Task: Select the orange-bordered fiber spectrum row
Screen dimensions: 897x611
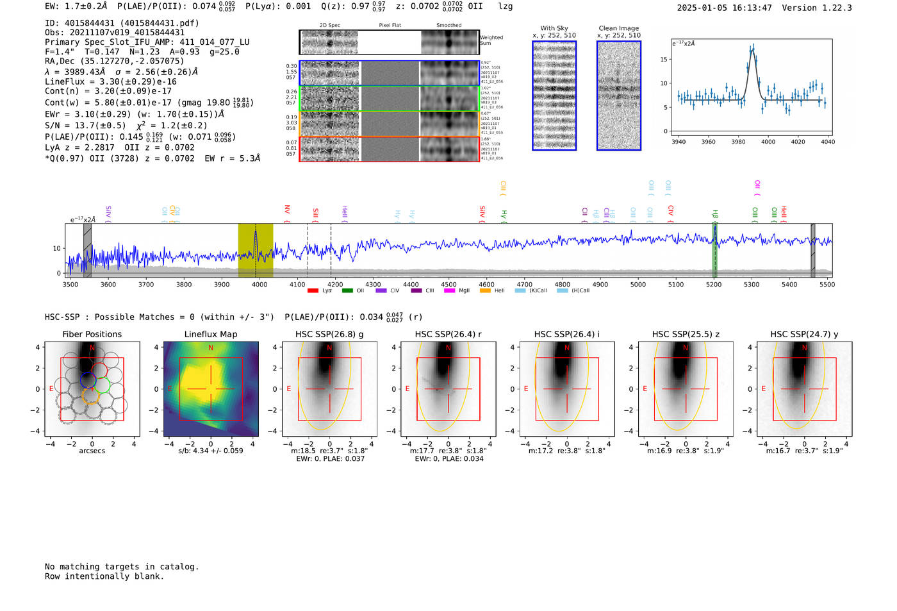Action: [x=389, y=124]
